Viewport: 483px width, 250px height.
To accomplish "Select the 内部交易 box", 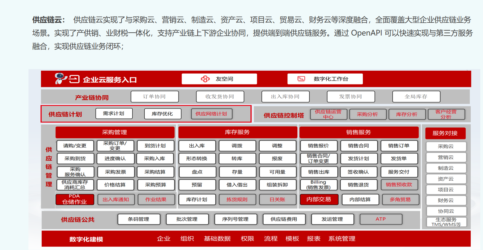I will click(319, 199).
